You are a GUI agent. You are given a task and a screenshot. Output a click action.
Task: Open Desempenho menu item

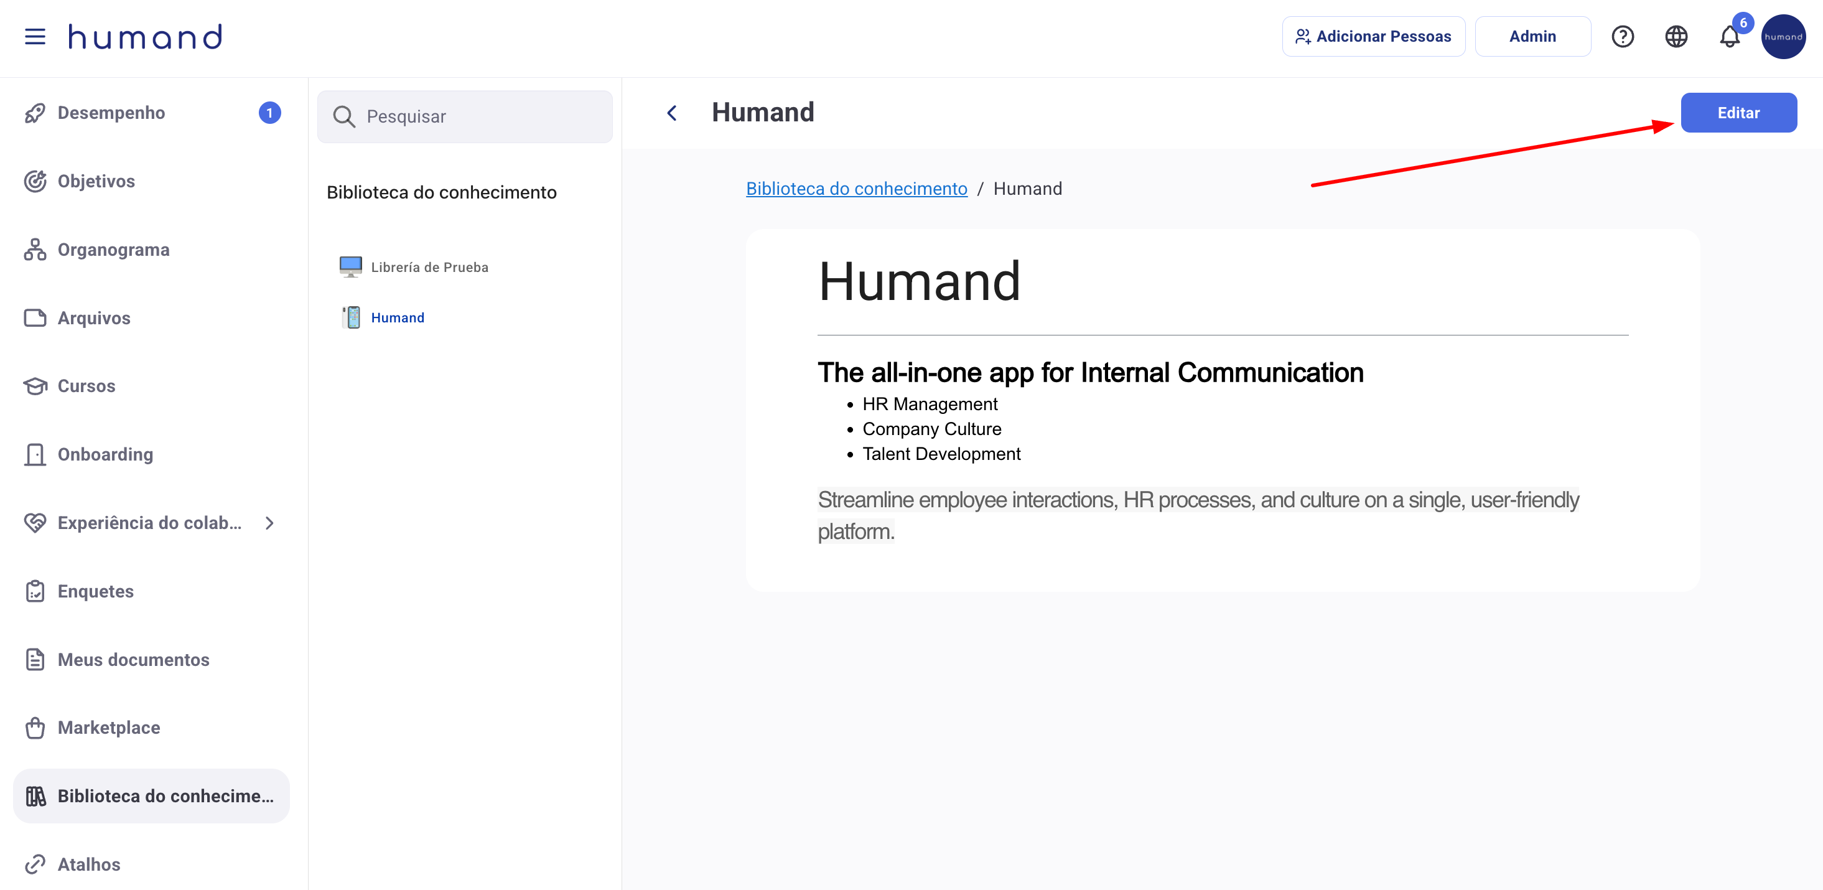tap(151, 113)
